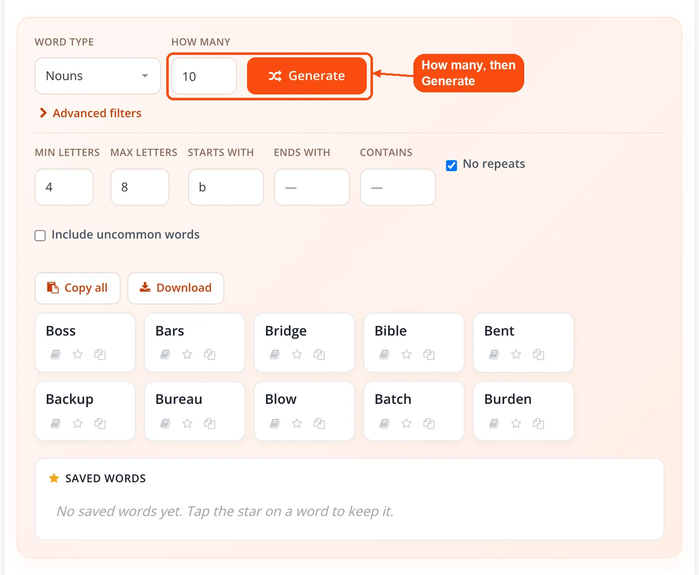The height and width of the screenshot is (575, 699).
Task: Select the word Bureau text
Action: [179, 399]
